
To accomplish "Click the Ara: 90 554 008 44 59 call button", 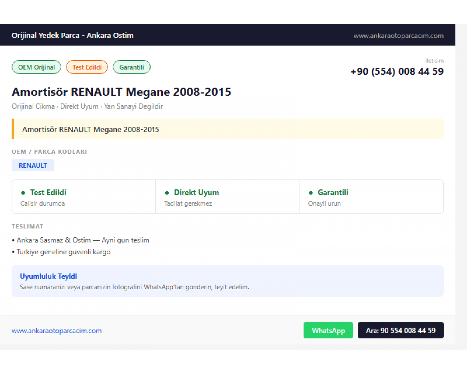I will tap(401, 330).
